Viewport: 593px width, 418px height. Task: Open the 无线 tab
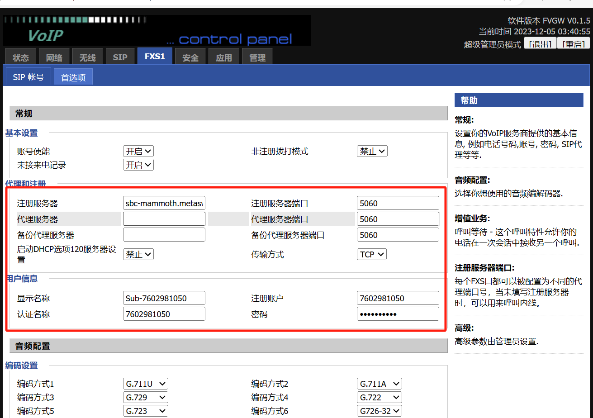pyautogui.click(x=88, y=57)
